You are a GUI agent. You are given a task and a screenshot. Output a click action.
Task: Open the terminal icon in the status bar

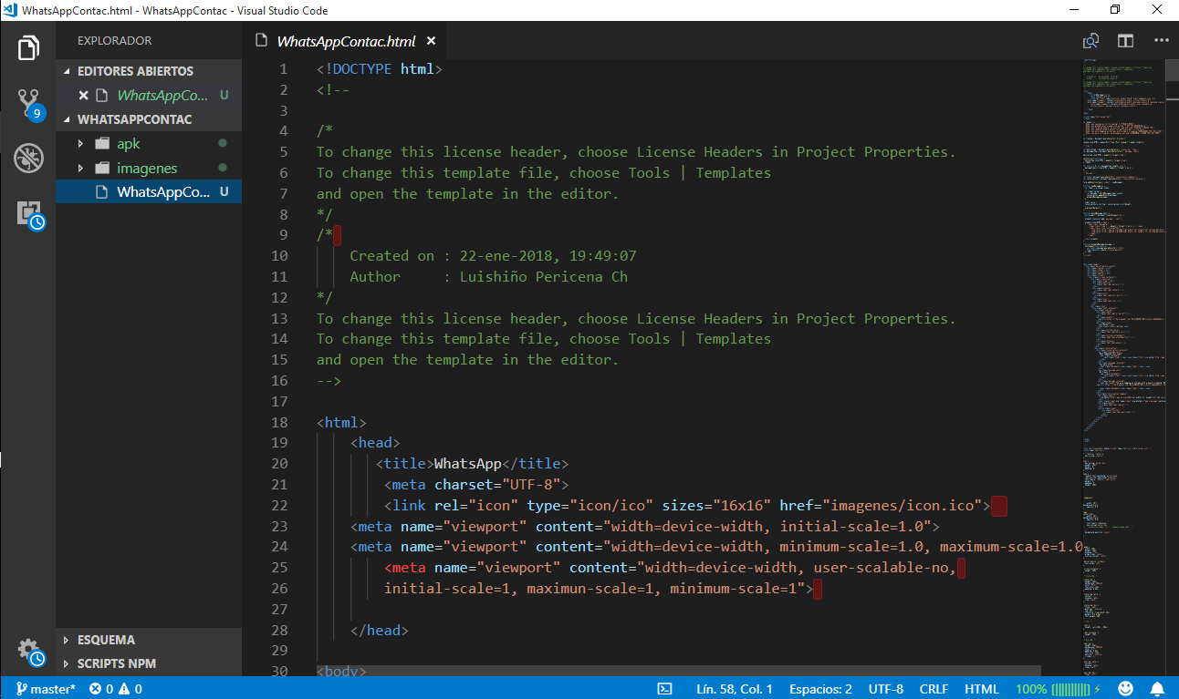[x=665, y=689]
